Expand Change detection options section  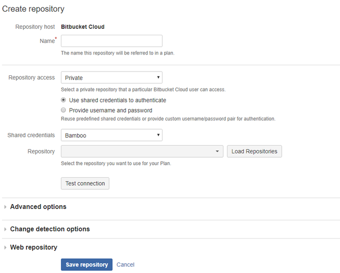50,229
